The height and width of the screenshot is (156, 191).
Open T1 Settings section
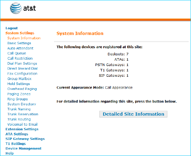16,144
